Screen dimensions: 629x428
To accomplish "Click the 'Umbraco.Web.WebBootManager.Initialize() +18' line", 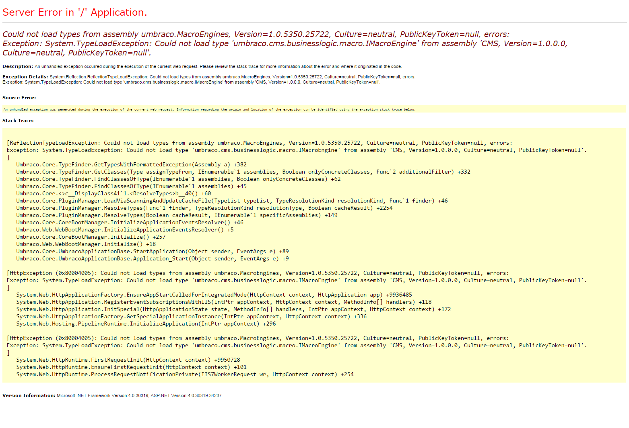I will [x=86, y=244].
